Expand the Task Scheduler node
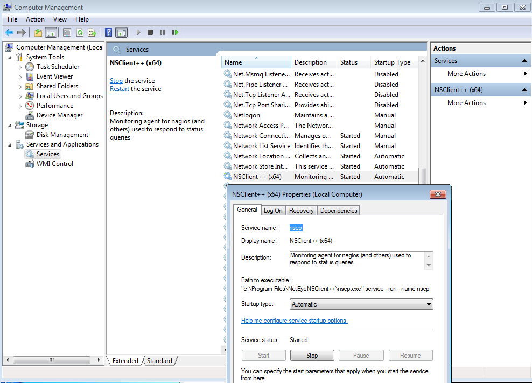 pyautogui.click(x=20, y=67)
